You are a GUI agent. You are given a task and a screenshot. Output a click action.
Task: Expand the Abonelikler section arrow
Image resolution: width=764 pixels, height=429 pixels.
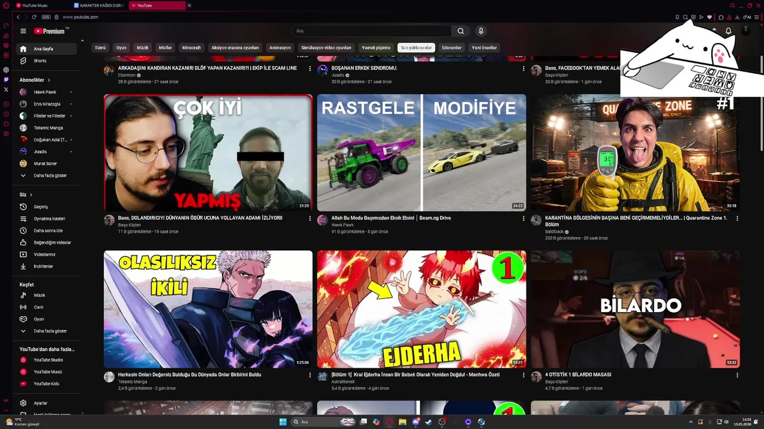pyautogui.click(x=49, y=80)
